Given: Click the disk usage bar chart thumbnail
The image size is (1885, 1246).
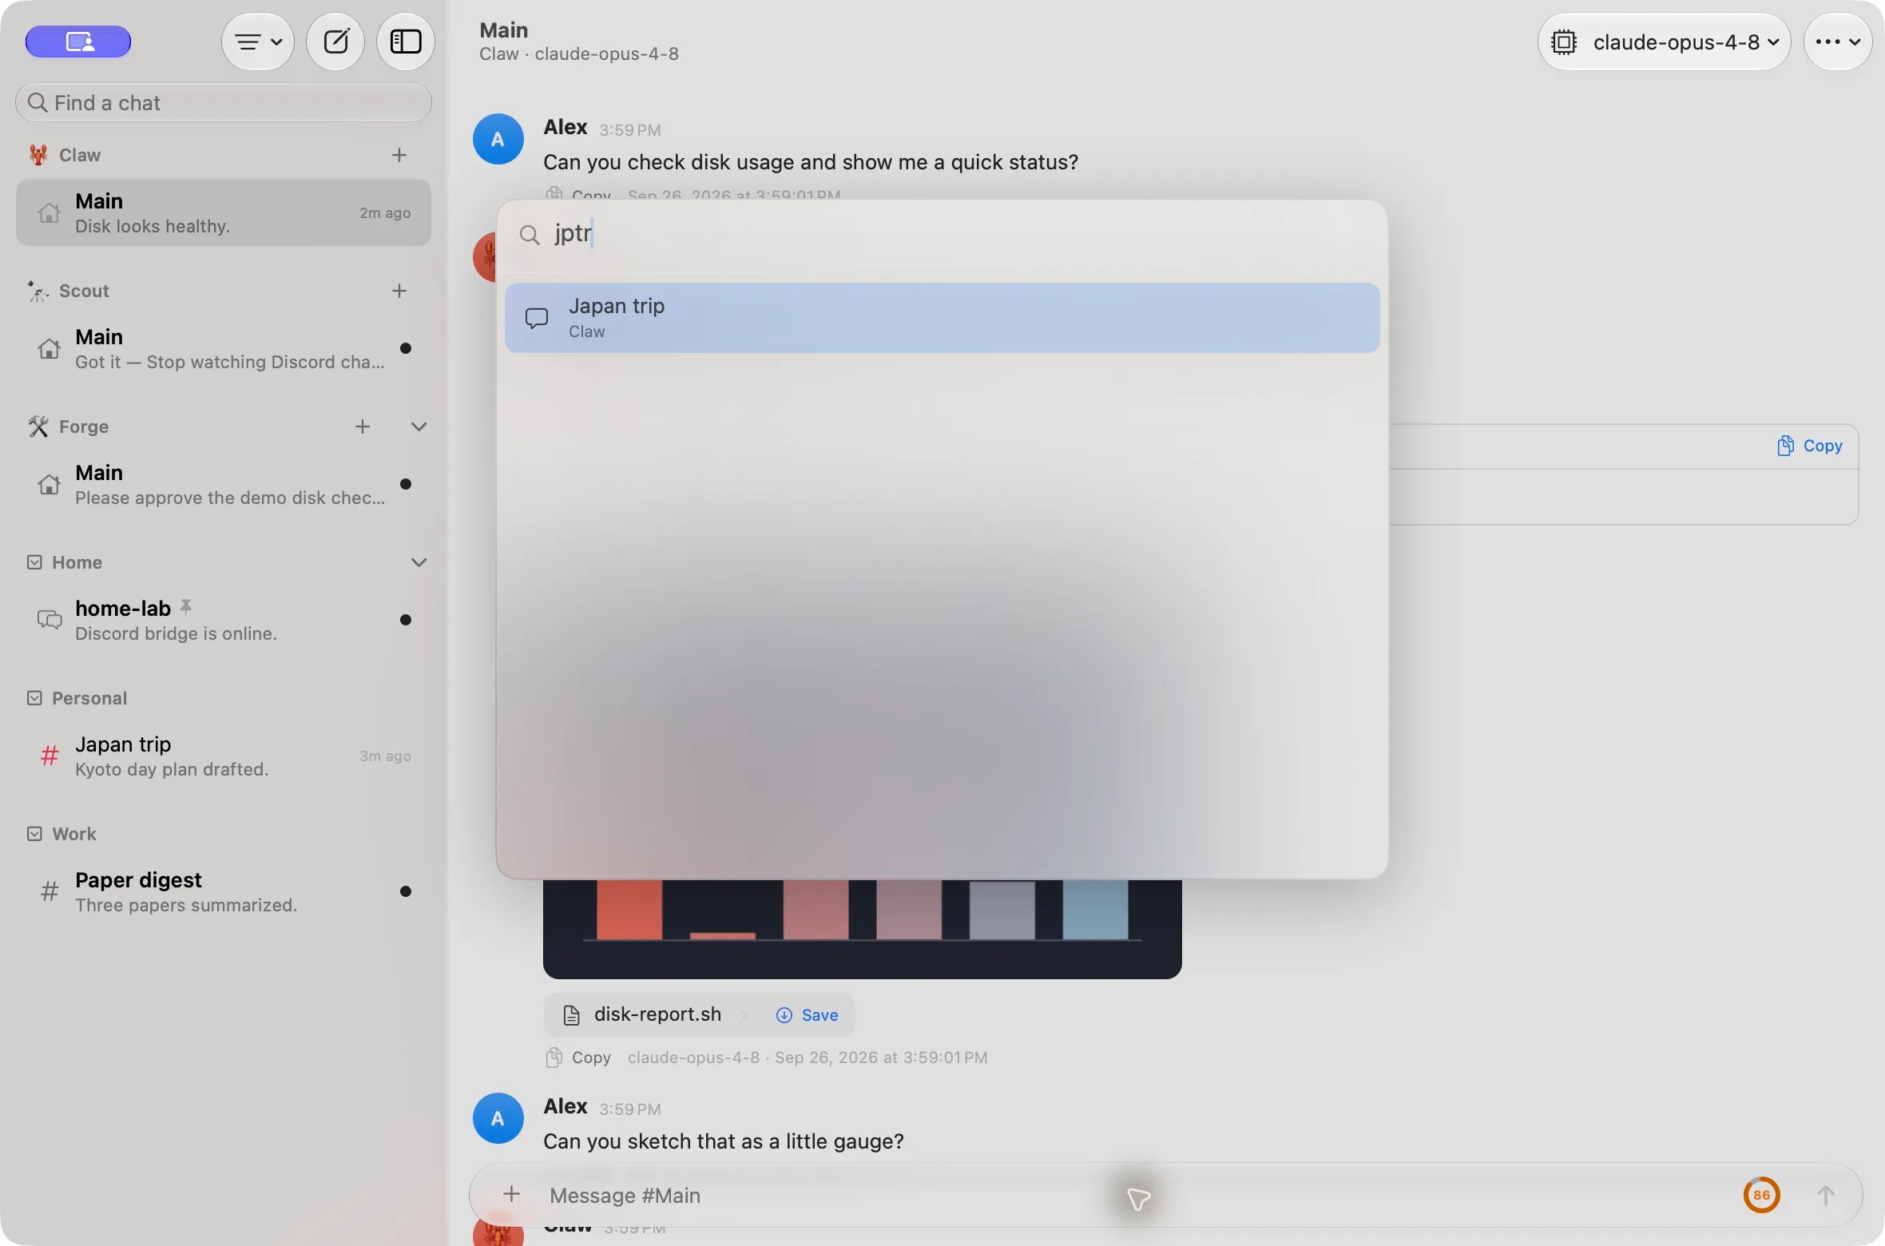Looking at the screenshot, I should coord(863,929).
